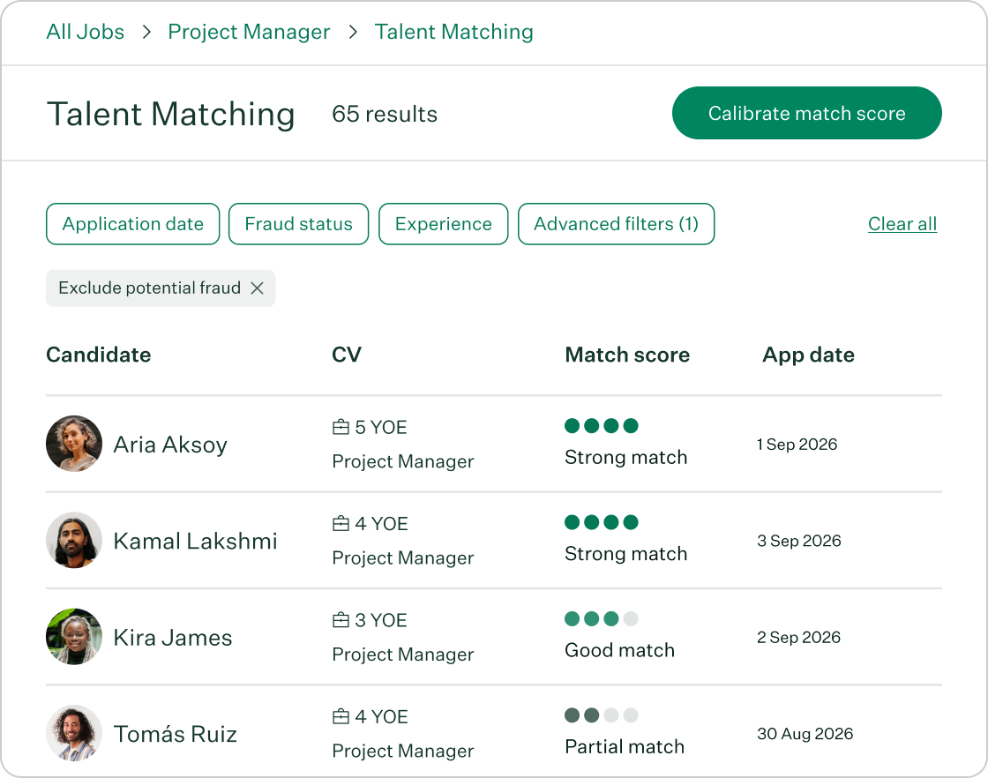
Task: Click the X icon on the Exclude potential fraud chip
Action: (x=257, y=288)
